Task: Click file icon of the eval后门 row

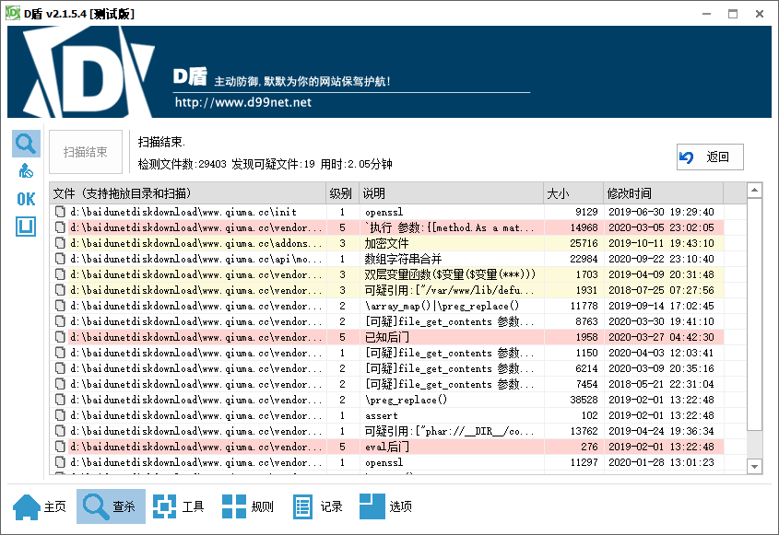Action: 60,447
